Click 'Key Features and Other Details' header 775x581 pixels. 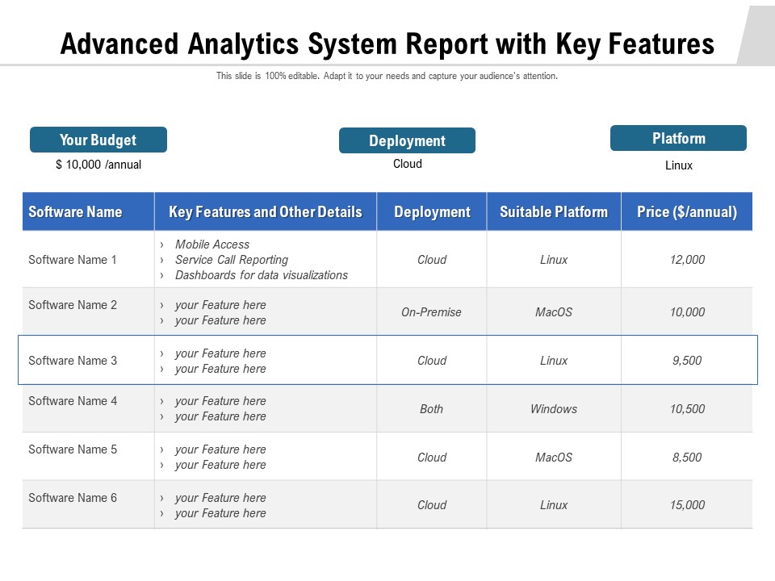[x=266, y=212]
